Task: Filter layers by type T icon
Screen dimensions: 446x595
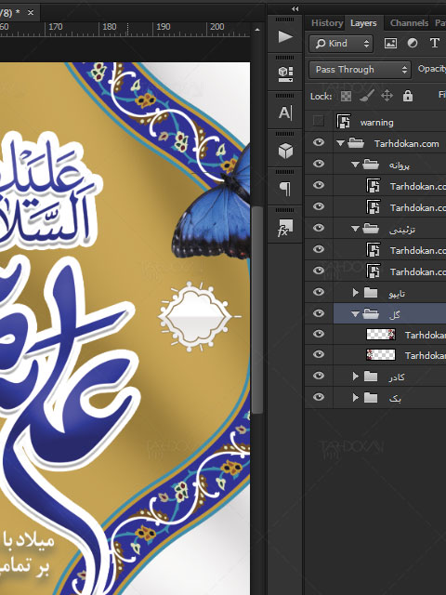Action: 435,43
